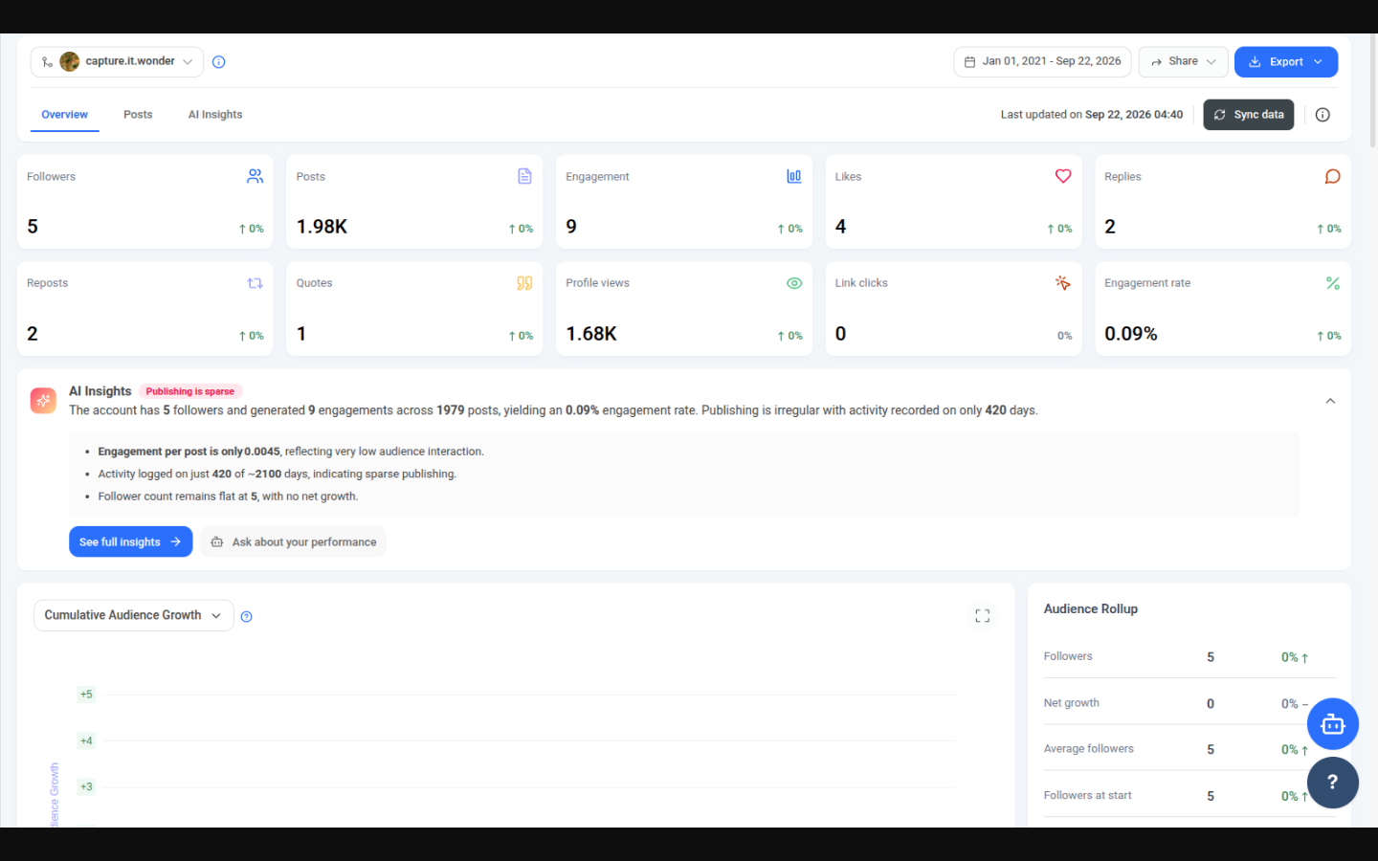Viewport: 1378px width, 861px height.
Task: Click the Audience Rollup heading
Action: pos(1090,609)
